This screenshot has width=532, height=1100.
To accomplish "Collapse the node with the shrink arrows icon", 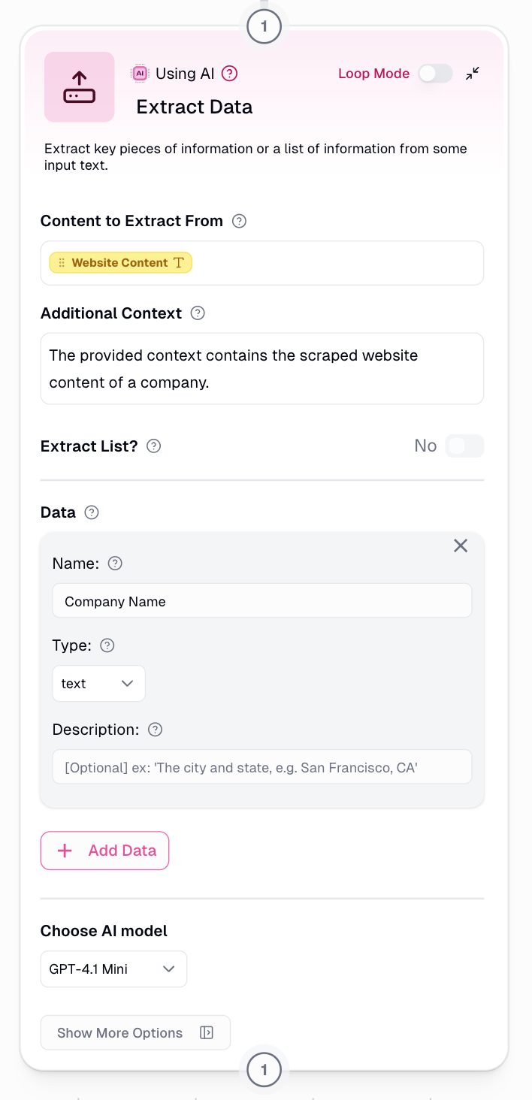I will point(472,74).
